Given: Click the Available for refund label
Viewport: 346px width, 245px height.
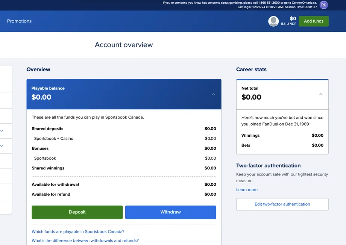Looking at the screenshot, I should [x=51, y=194].
